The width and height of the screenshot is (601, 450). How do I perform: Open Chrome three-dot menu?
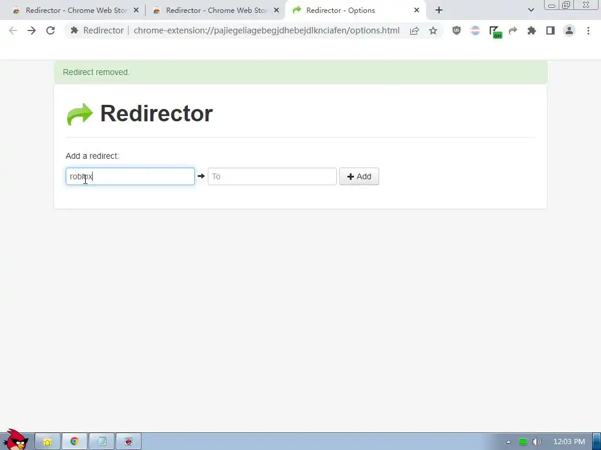[x=588, y=30]
